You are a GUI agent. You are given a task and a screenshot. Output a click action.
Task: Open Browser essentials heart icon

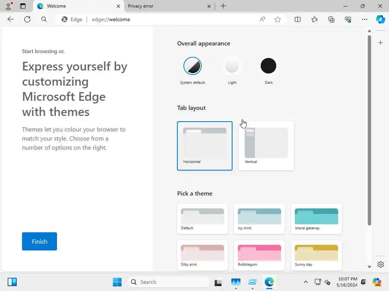tap(348, 19)
